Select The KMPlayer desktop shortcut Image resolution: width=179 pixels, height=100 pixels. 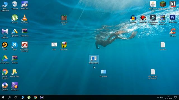pos(5,33)
